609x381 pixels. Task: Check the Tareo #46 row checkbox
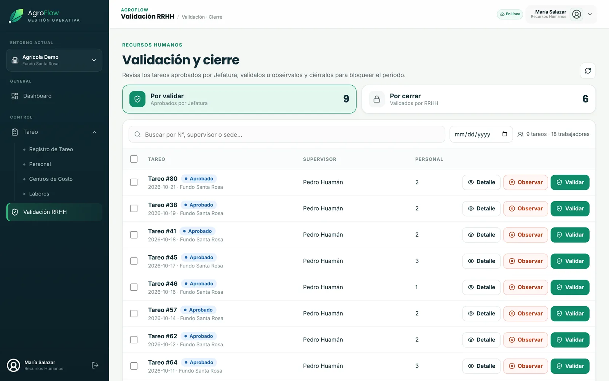134,287
